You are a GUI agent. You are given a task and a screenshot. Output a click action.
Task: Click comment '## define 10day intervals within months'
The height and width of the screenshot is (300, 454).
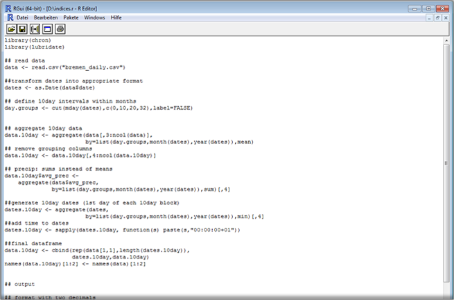(x=71, y=101)
